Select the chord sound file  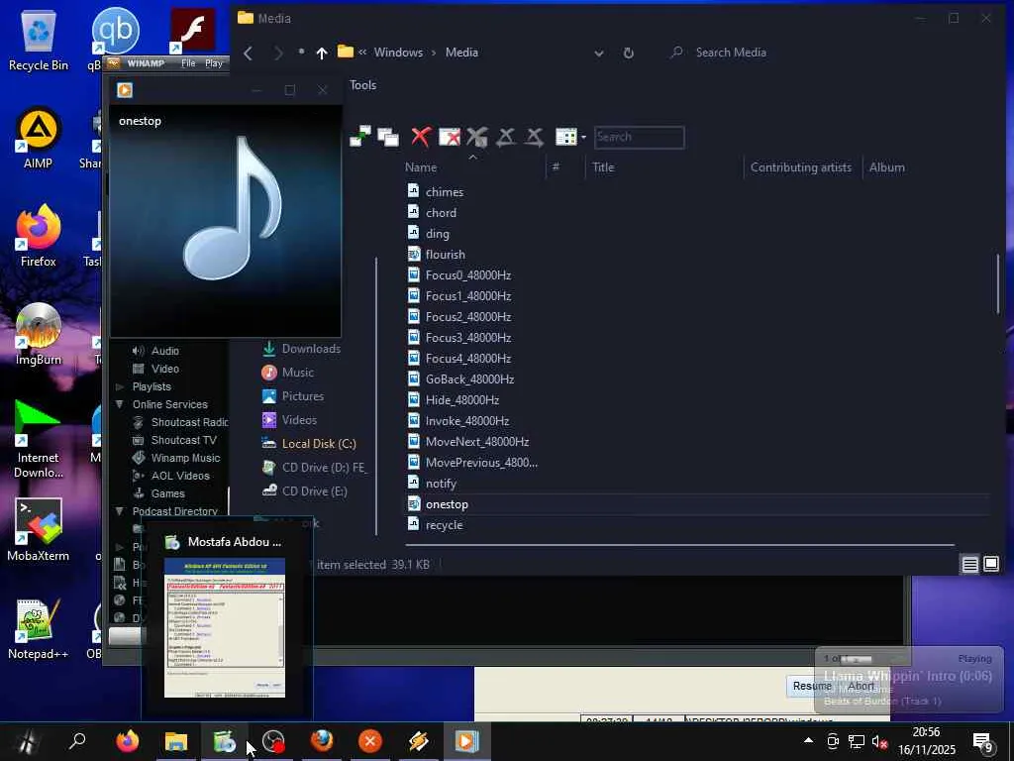point(441,212)
